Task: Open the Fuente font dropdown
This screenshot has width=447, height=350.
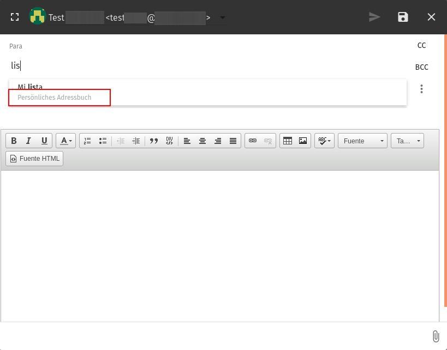Action: (362, 141)
